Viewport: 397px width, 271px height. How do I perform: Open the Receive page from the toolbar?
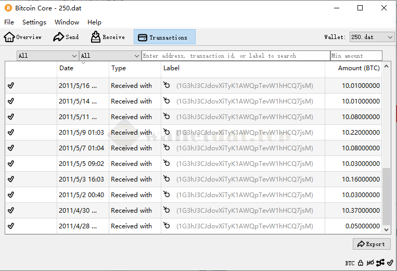click(x=108, y=37)
